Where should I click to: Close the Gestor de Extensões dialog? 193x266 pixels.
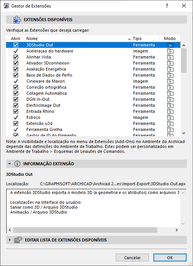[184, 6]
